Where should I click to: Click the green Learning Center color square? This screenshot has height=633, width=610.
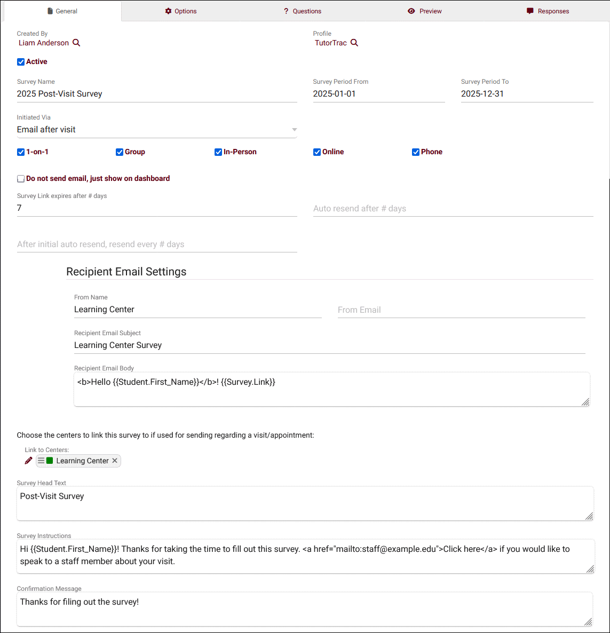click(x=50, y=461)
